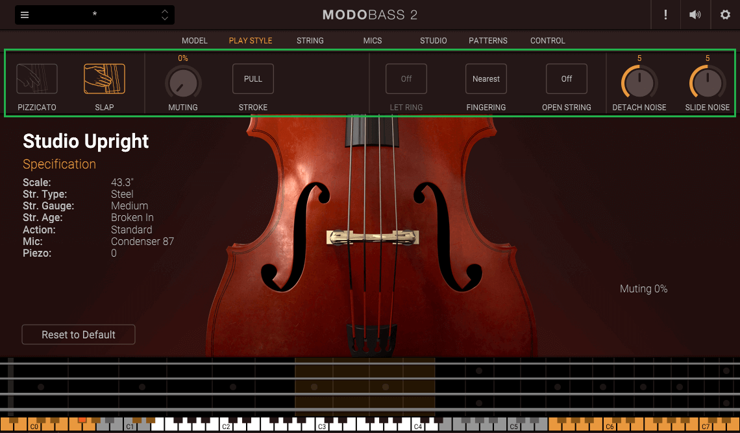Switch to the MICS tab
740x433 pixels.
[x=373, y=41]
